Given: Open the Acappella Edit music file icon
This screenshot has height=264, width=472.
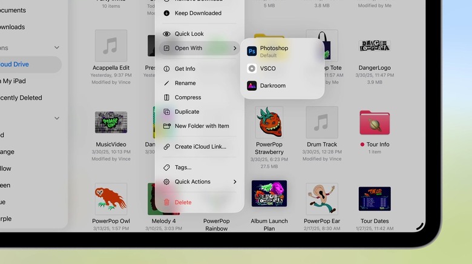Looking at the screenshot, I should pyautogui.click(x=111, y=45).
